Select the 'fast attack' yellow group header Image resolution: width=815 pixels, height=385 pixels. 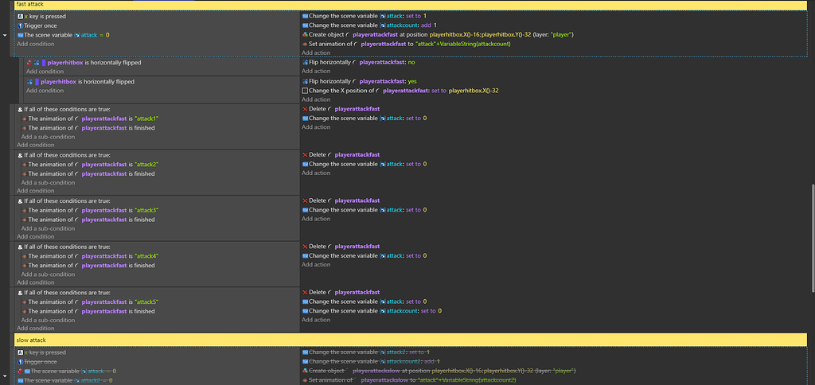(411, 5)
